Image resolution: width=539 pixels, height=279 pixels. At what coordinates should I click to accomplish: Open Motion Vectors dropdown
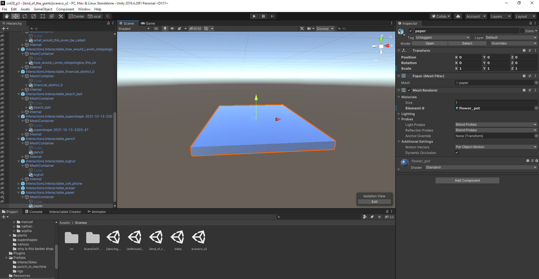point(496,147)
